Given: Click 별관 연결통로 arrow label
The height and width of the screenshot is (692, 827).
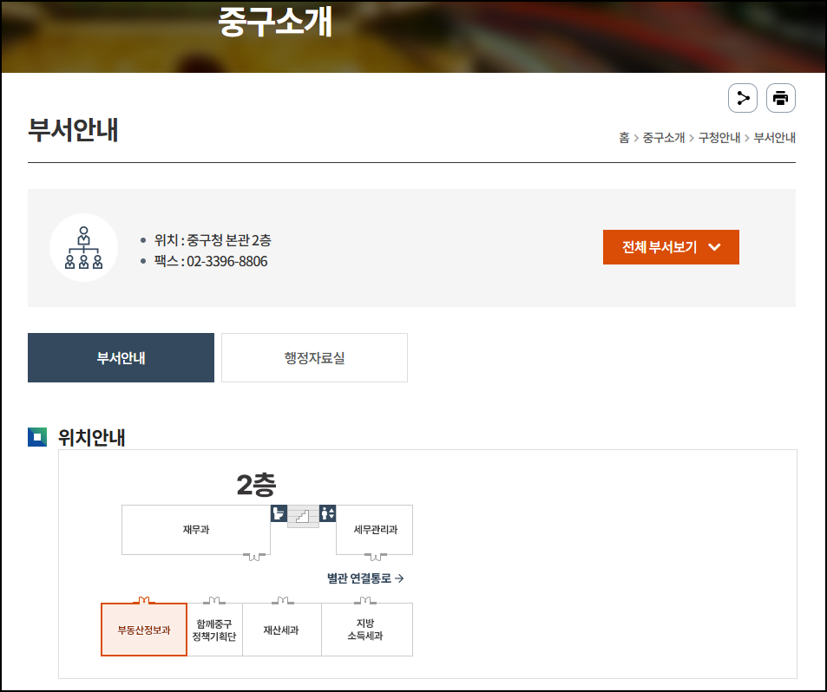Looking at the screenshot, I should [x=365, y=578].
